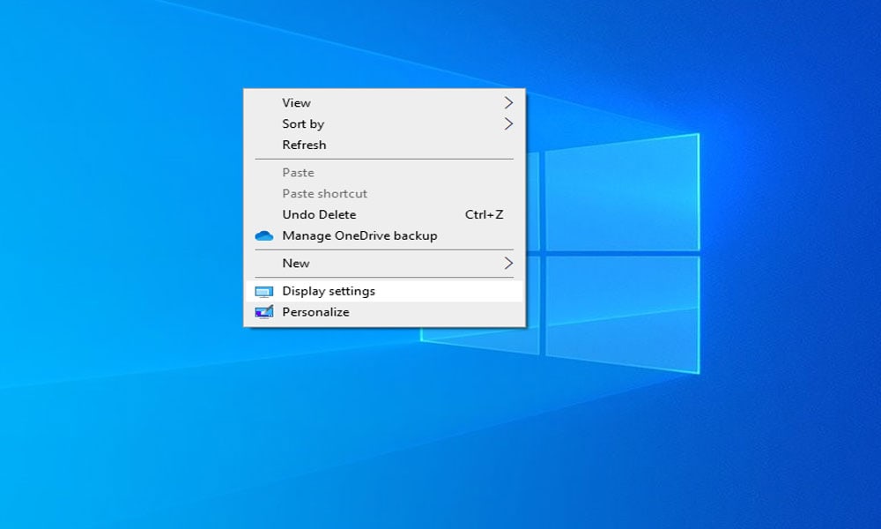Click the OneDrive cloud icon
This screenshot has width=881, height=529.
tap(264, 236)
